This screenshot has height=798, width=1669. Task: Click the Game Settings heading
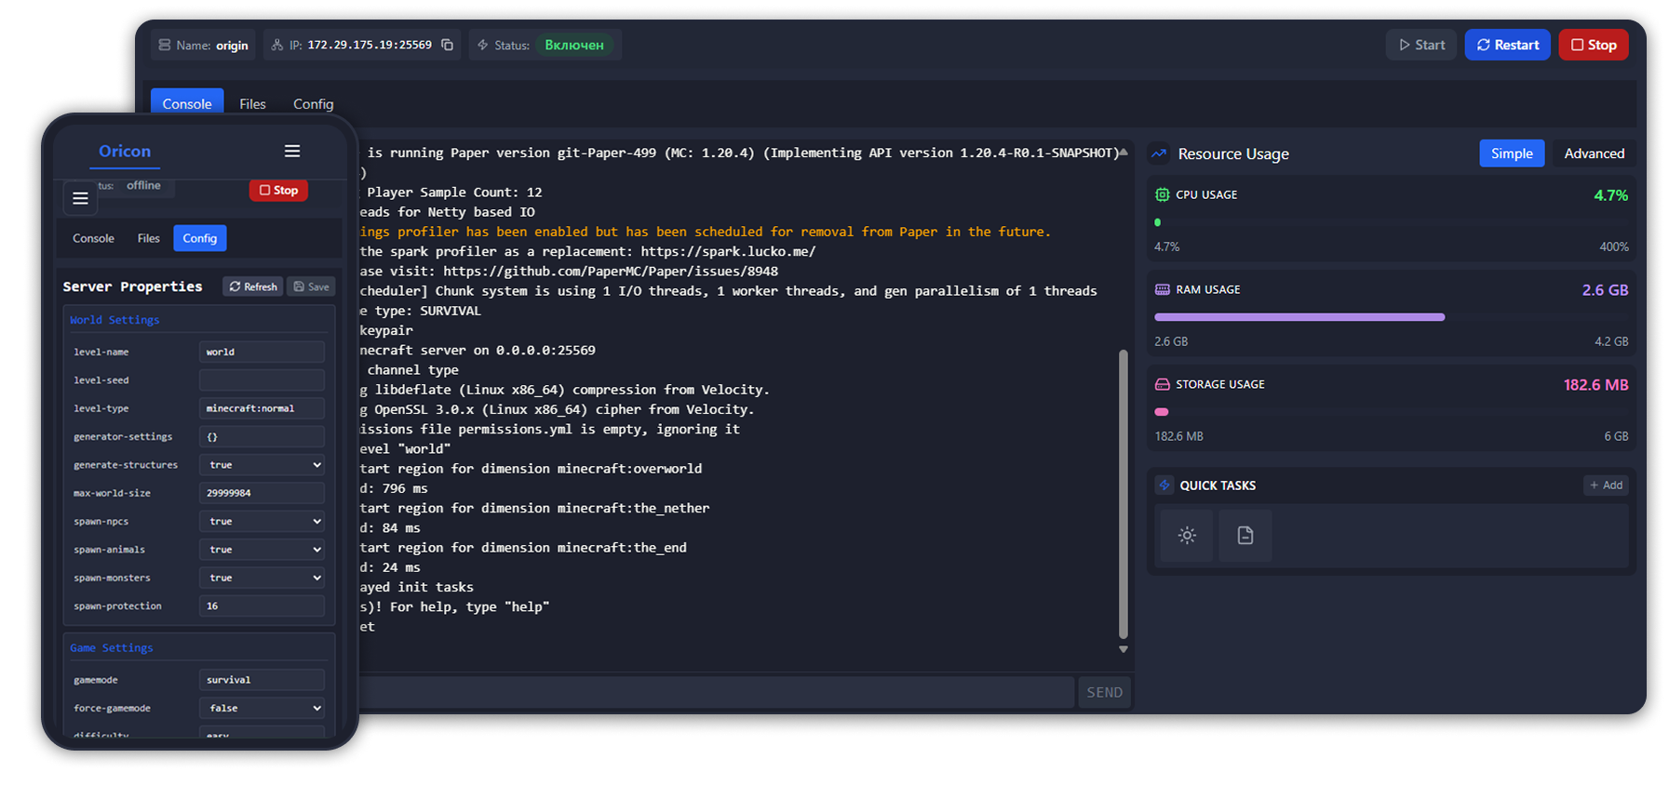[x=111, y=648]
